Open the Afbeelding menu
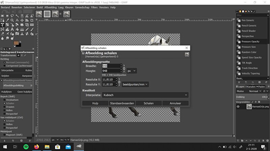This screenshot has height=151, width=270. point(50,7)
